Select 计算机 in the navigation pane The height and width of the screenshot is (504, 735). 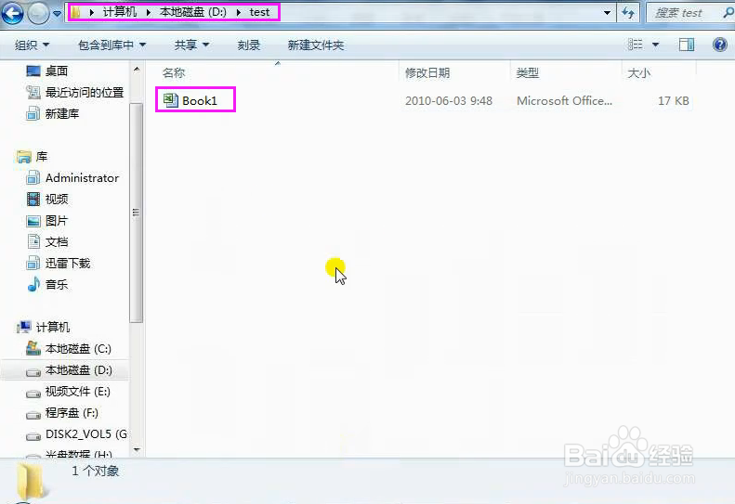coord(53,327)
